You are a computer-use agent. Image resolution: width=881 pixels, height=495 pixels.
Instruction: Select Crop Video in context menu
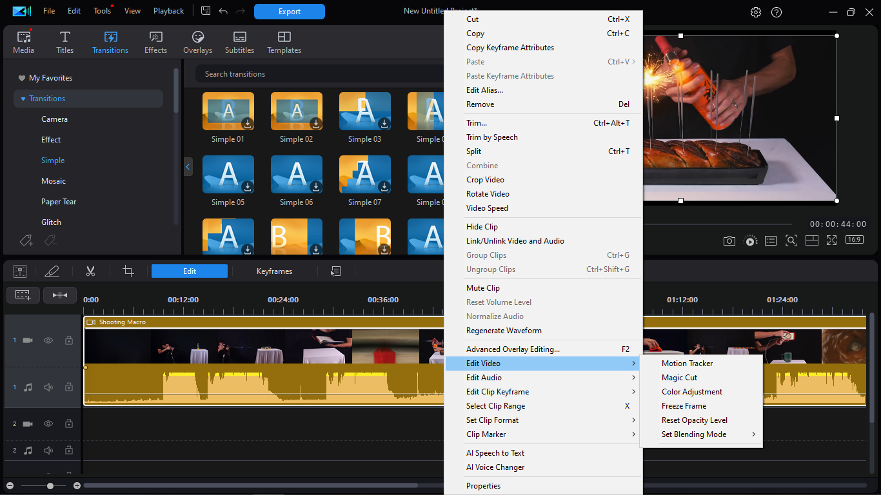485,180
